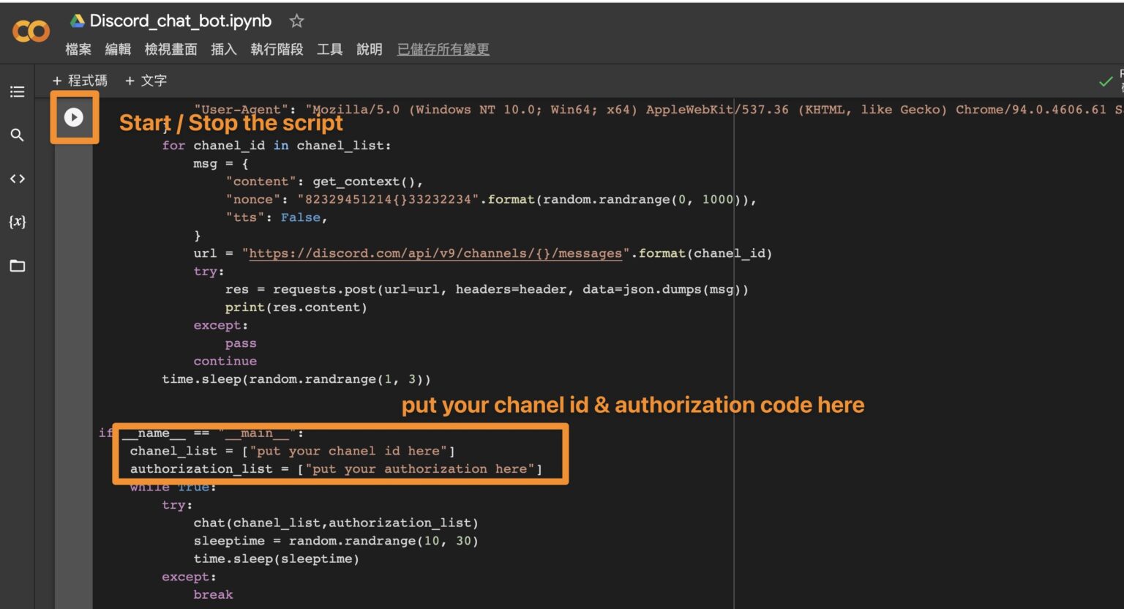1124x609 pixels.
Task: Open the search panel in the sidebar
Action: pos(17,135)
